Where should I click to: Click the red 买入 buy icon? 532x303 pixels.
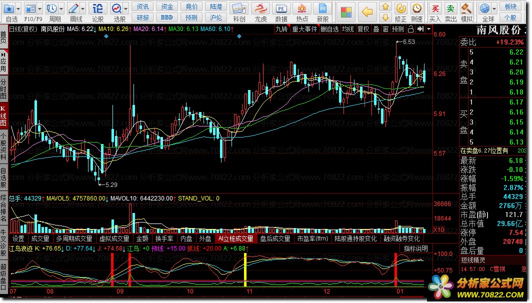435,8
